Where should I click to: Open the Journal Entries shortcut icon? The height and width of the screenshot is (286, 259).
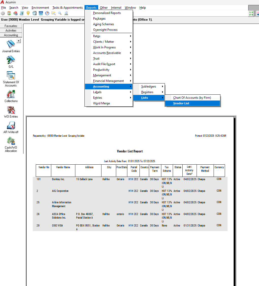click(11, 44)
